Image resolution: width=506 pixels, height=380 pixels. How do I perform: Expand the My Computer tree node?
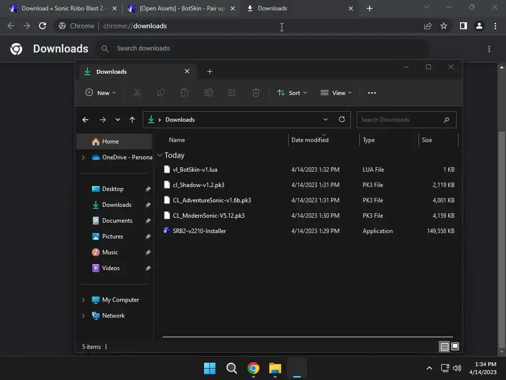coord(83,300)
